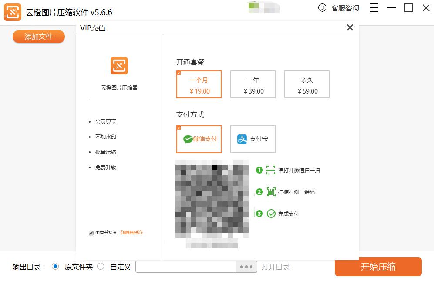Open the hamburger main menu
Screen dimensions: 434x281
pos(373,8)
